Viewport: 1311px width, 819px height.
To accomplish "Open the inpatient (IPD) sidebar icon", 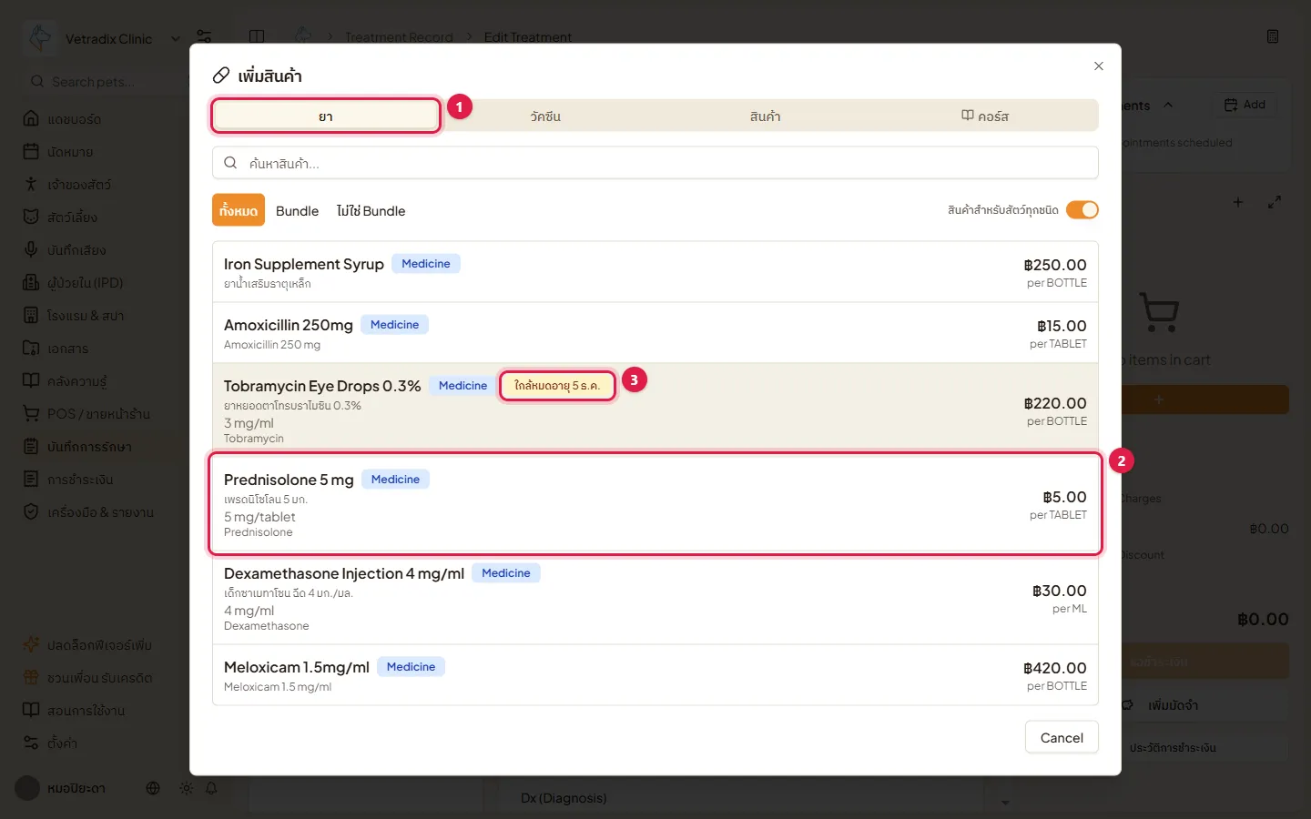I will click(31, 282).
